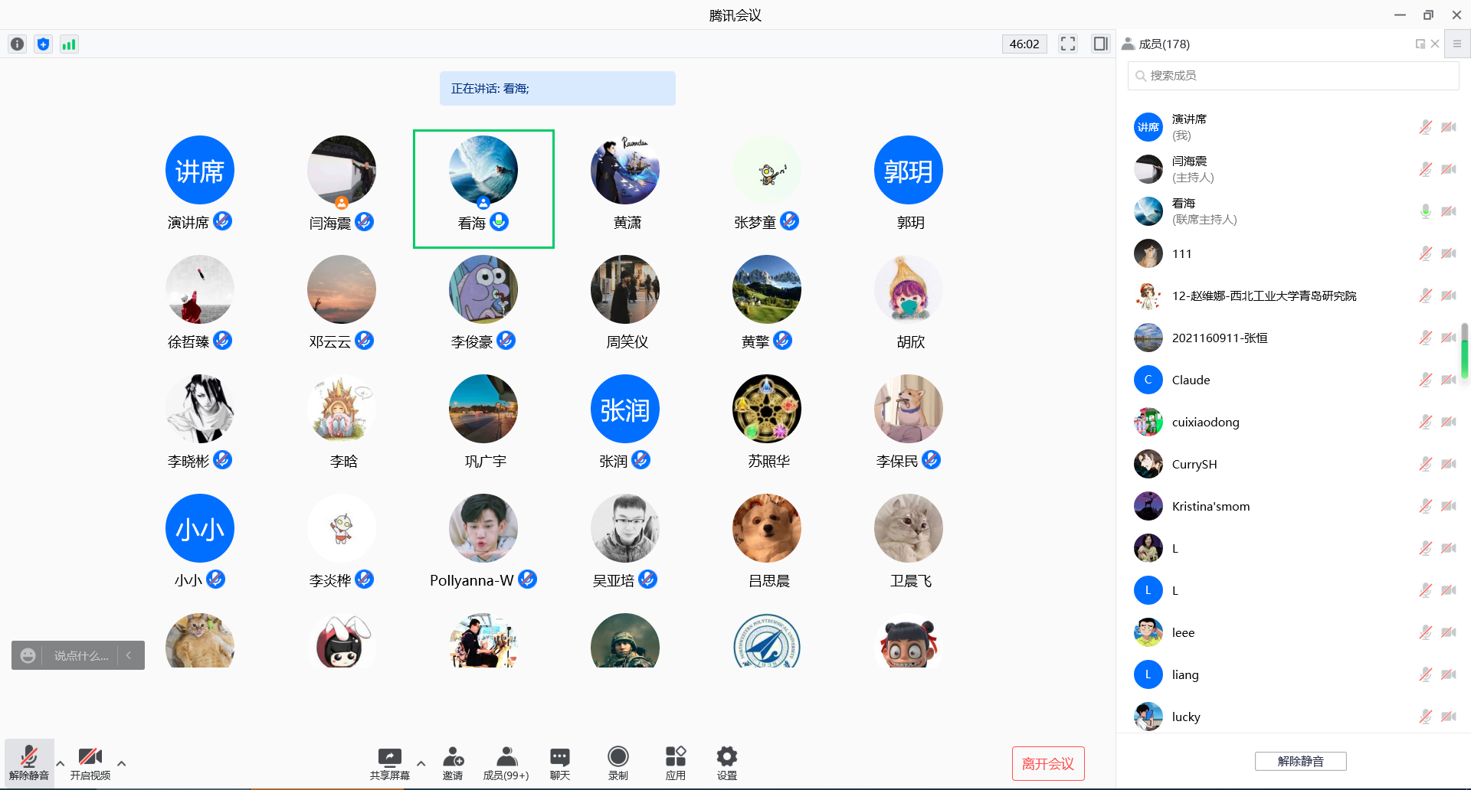Click the invite participants icon
This screenshot has height=790, width=1471.
coord(453,762)
